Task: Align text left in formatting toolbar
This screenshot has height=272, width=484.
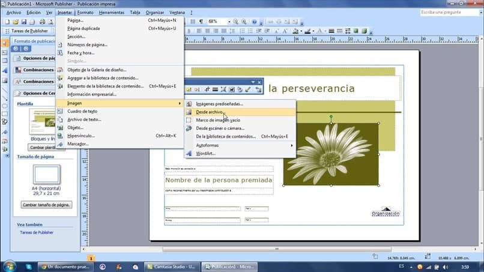Action: [199, 31]
